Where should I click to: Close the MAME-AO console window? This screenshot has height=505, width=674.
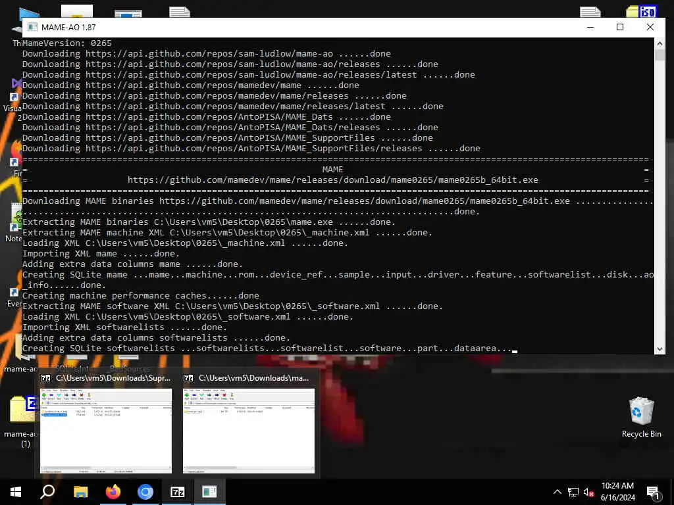pos(650,27)
